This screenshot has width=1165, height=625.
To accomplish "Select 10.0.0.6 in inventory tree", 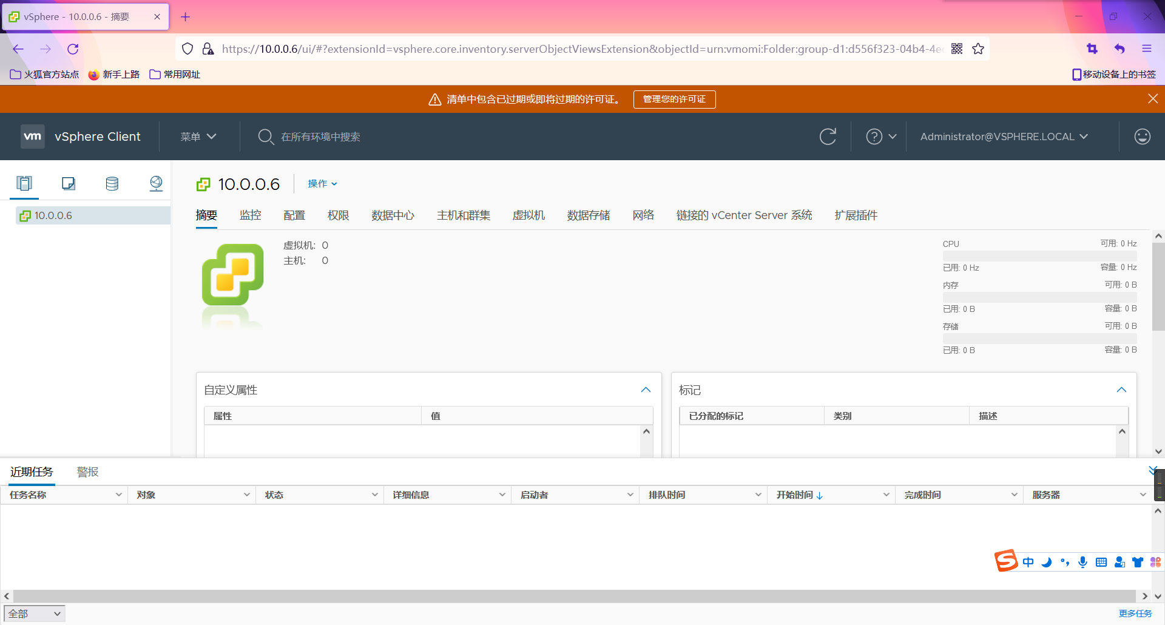I will pos(93,215).
